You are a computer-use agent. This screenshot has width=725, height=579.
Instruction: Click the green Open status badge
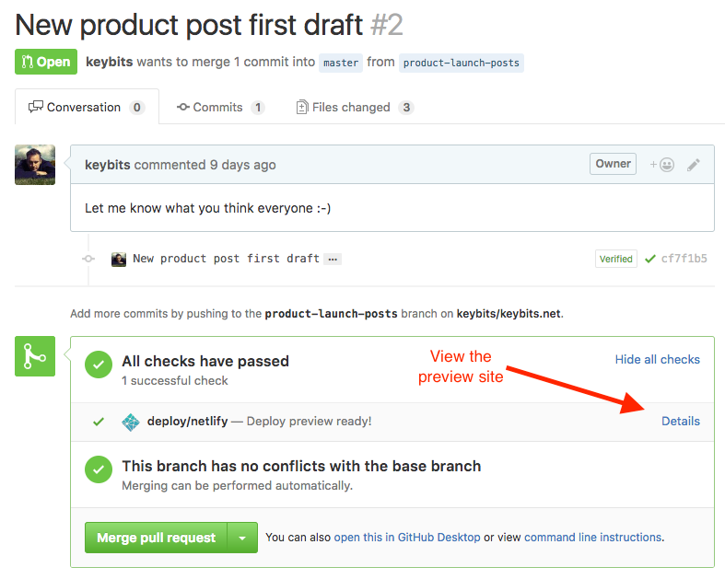[x=46, y=62]
